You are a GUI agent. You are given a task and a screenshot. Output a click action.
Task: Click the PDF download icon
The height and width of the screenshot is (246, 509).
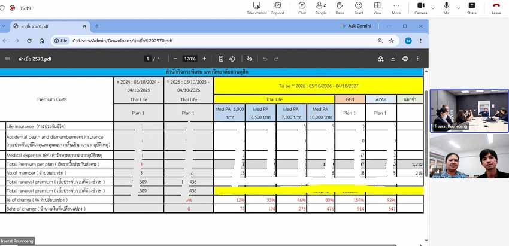click(393, 59)
